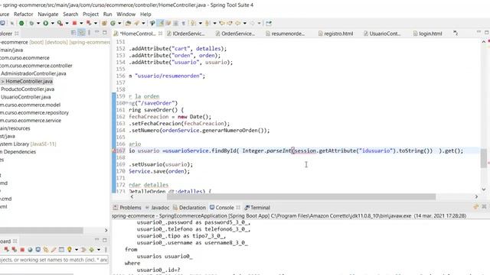The height and width of the screenshot is (275, 490).
Task: Open the Help menu
Action: pos(145,15)
